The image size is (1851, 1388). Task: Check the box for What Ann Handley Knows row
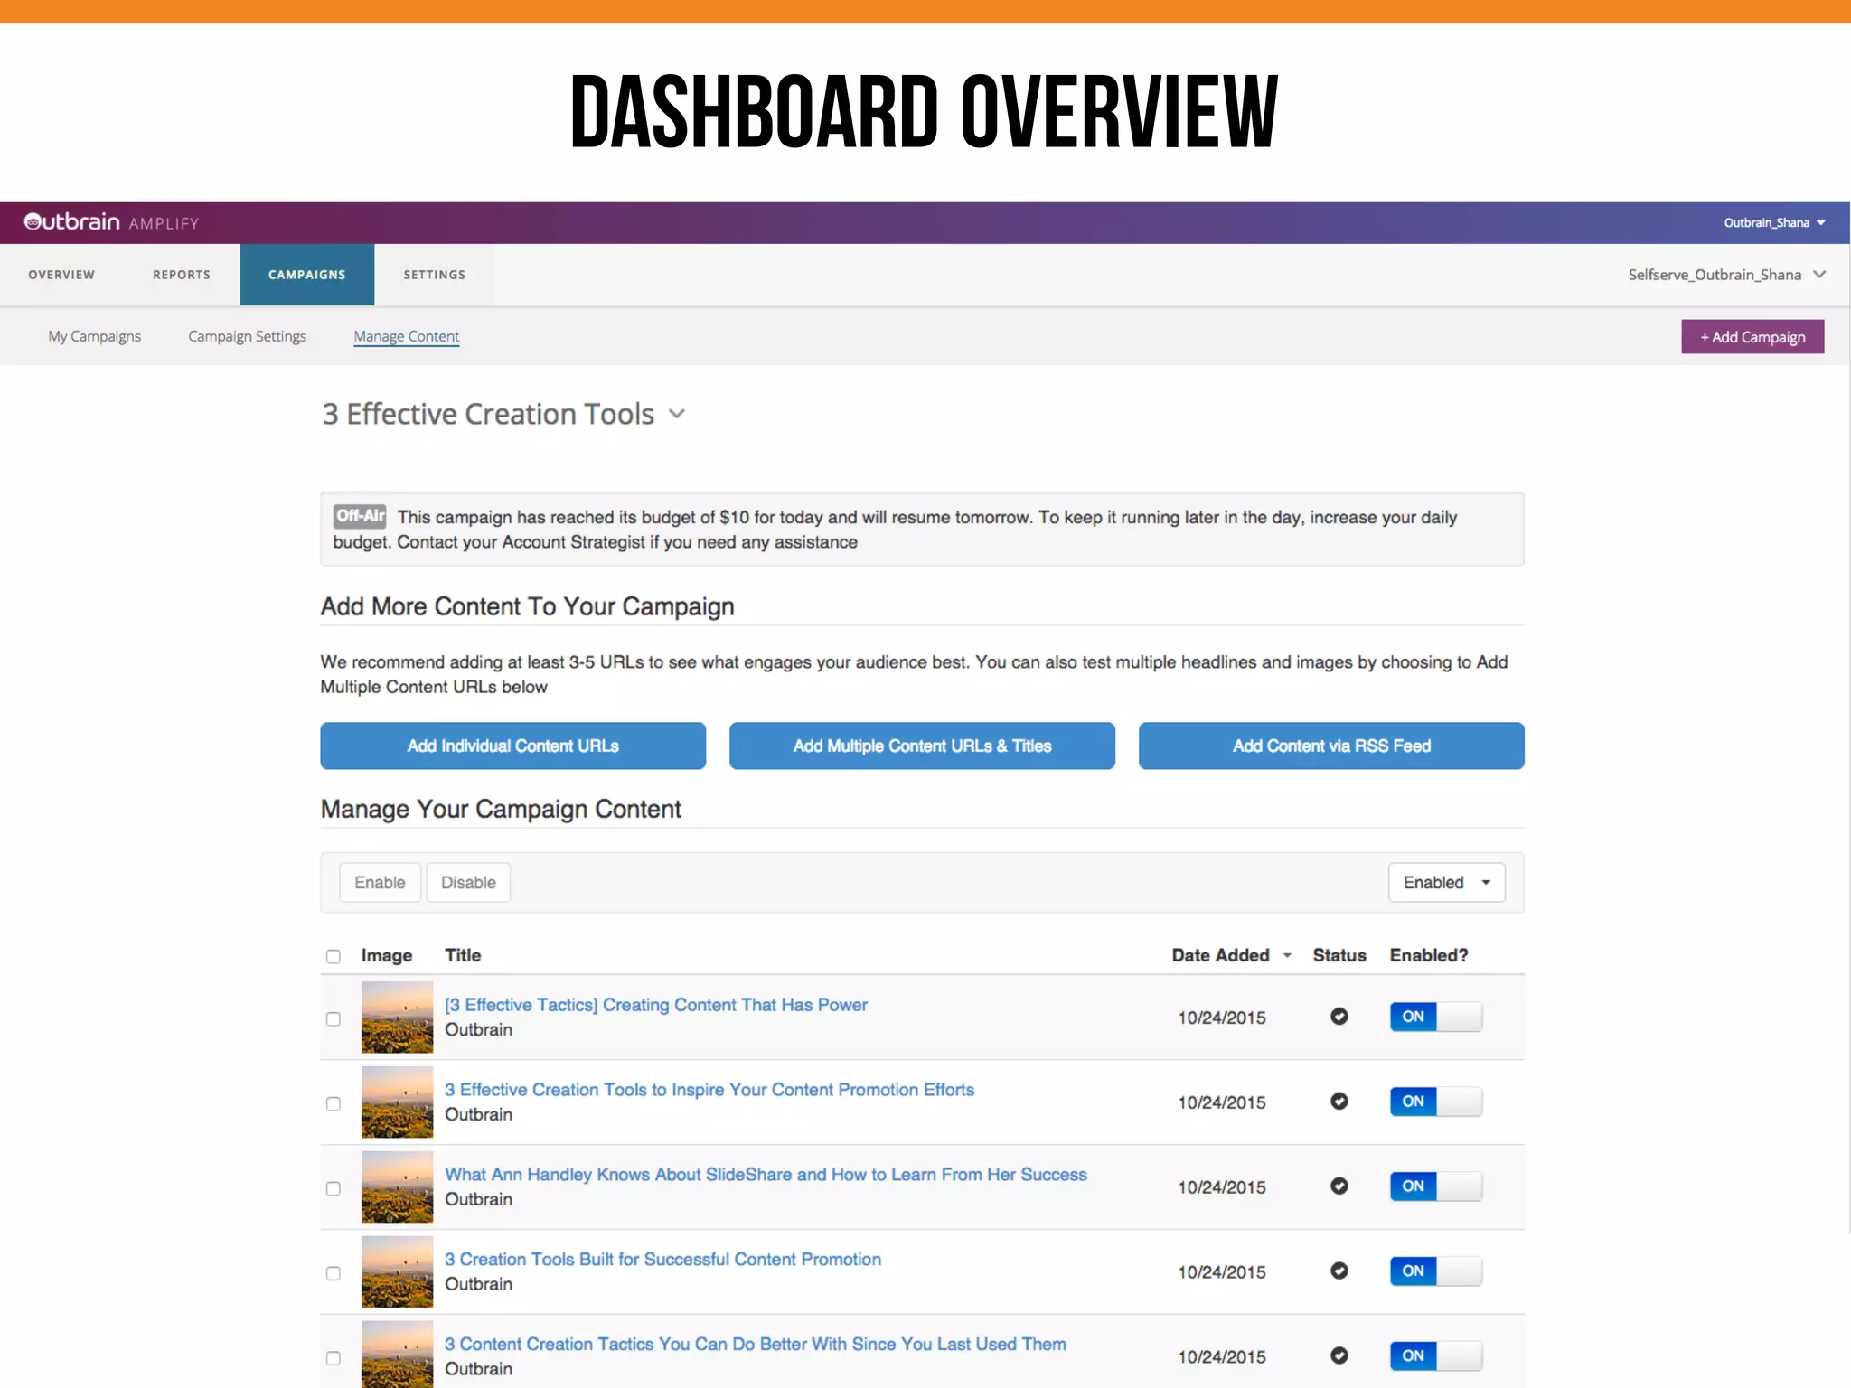click(x=334, y=1189)
